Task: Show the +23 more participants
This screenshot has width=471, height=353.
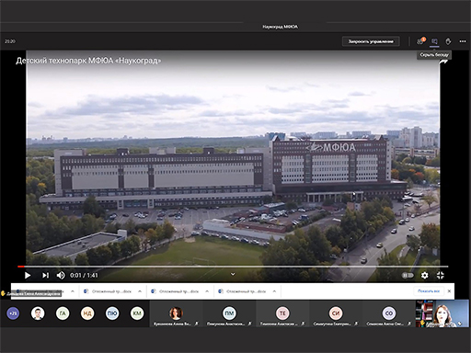Action: pos(13,313)
